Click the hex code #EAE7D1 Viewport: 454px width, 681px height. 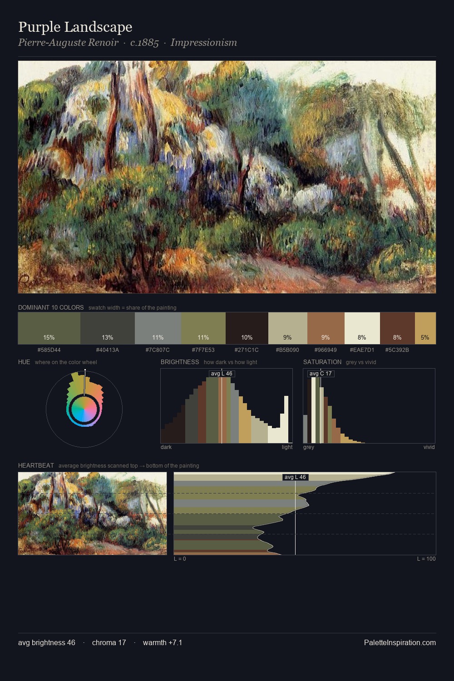362,350
